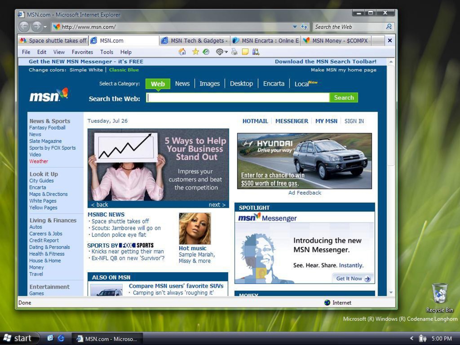Open the Hyundai car ad image
460x345 pixels.
click(x=305, y=161)
